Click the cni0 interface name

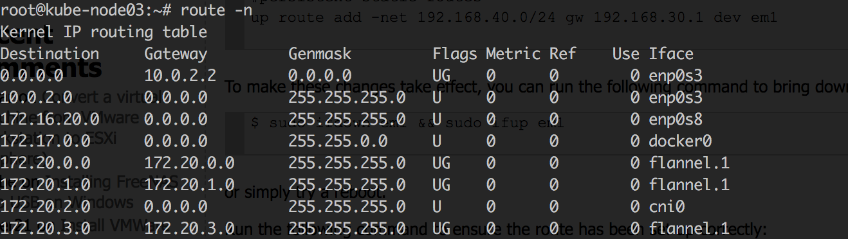pos(667,207)
